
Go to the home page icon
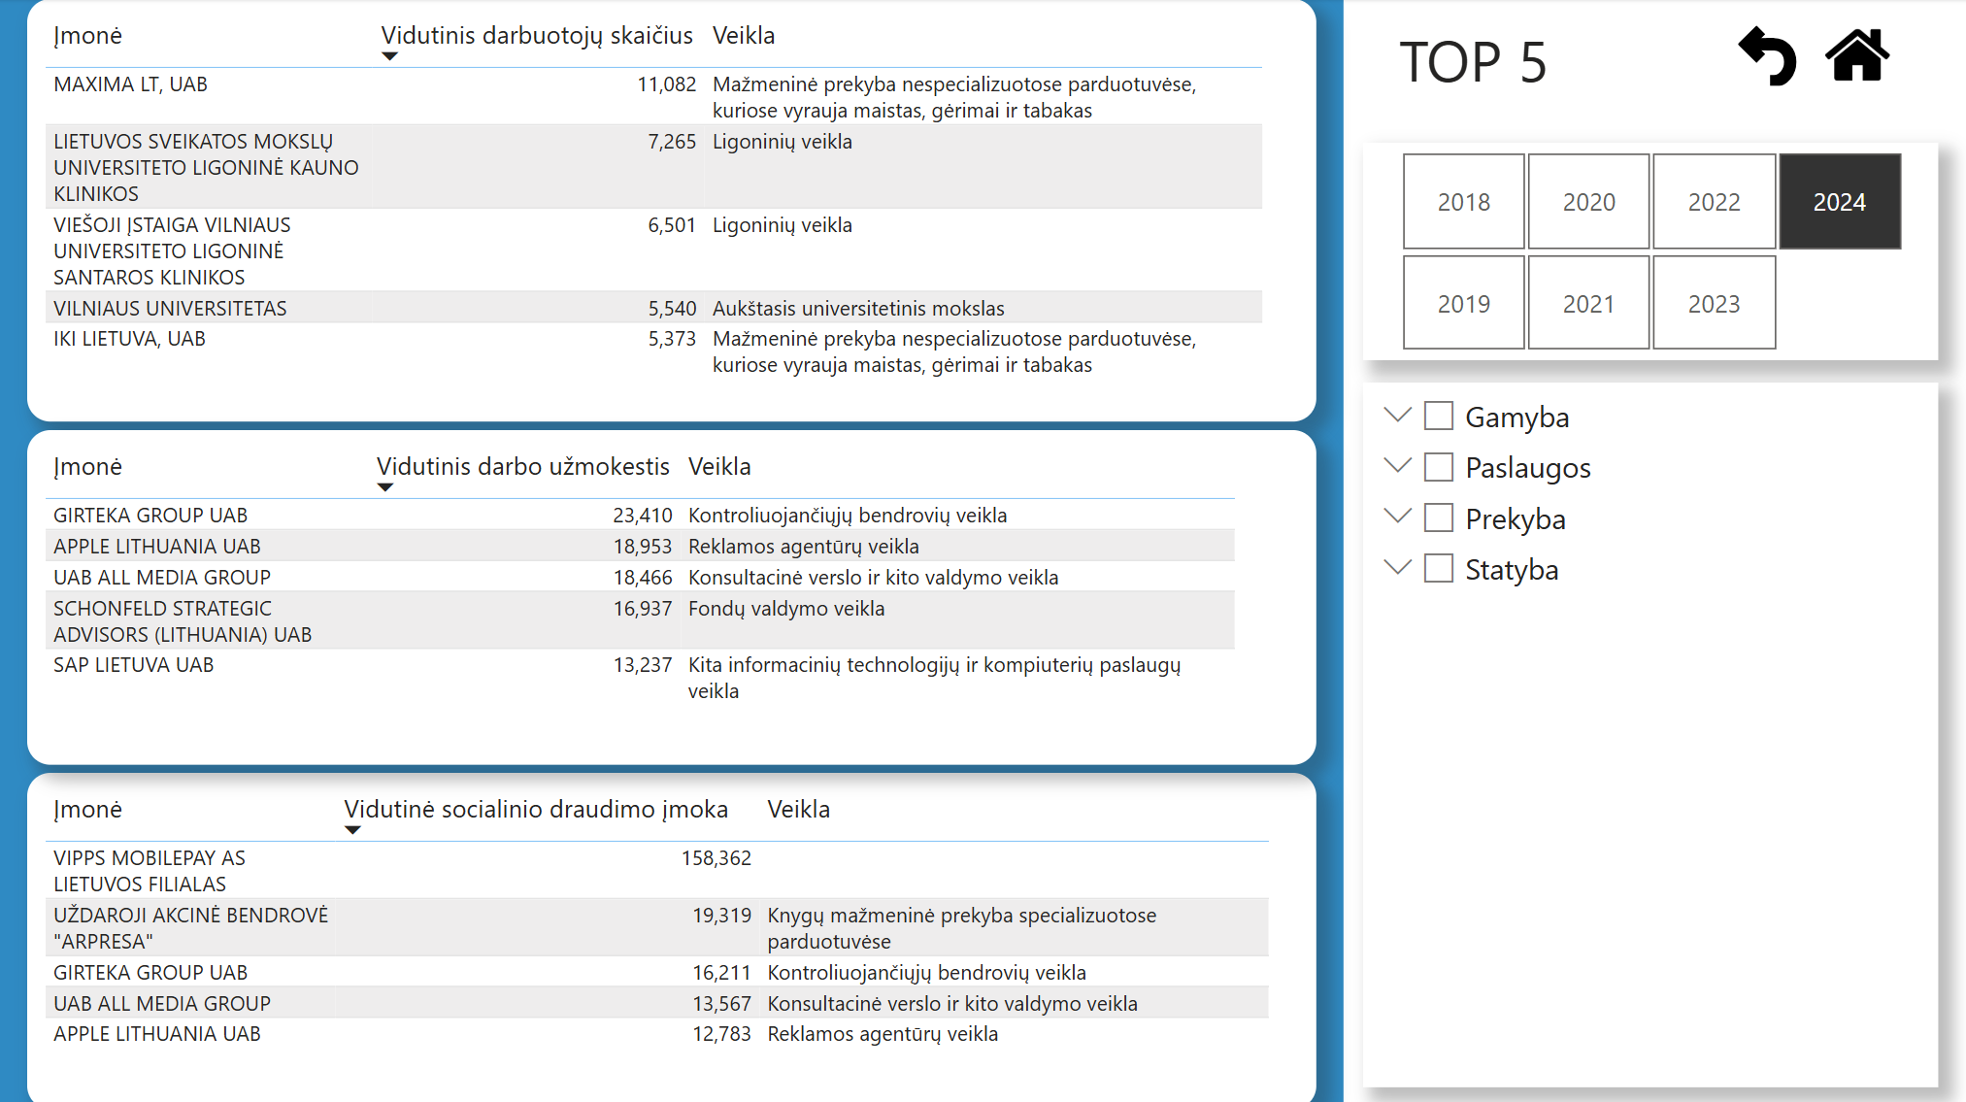click(1857, 55)
